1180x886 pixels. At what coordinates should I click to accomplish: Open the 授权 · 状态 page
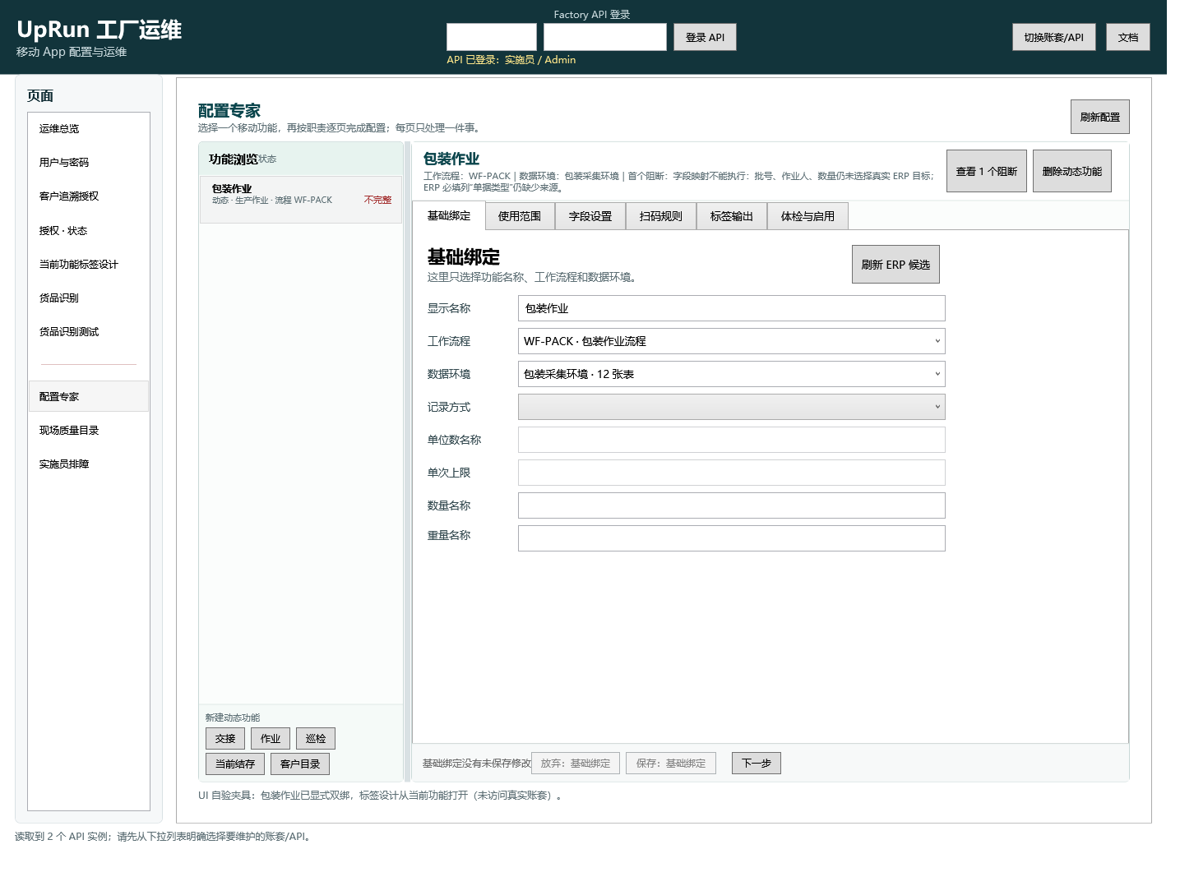pyautogui.click(x=89, y=231)
